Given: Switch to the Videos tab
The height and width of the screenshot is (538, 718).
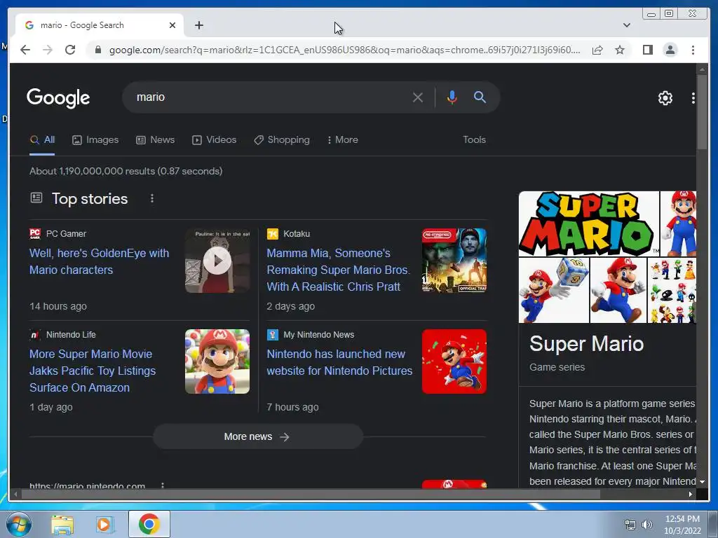Looking at the screenshot, I should (x=214, y=140).
